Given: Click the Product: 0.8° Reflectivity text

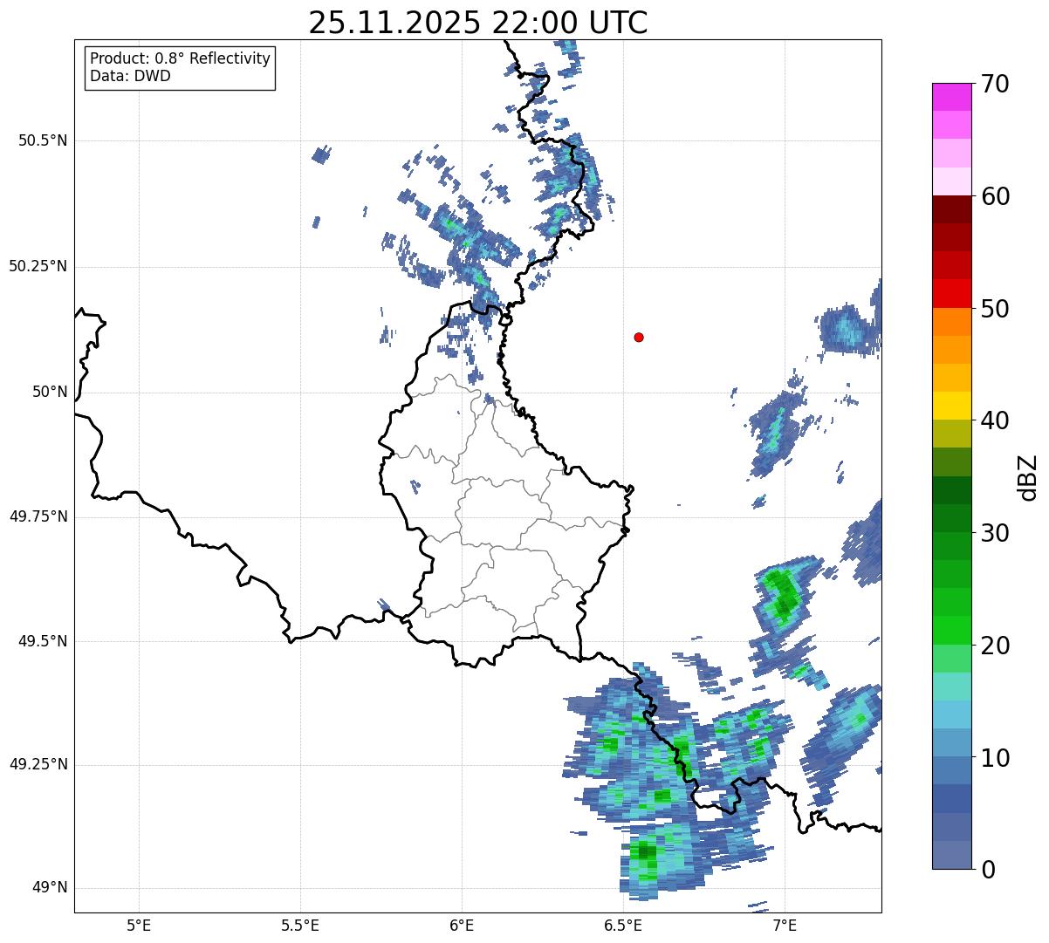Looking at the screenshot, I should (x=181, y=58).
